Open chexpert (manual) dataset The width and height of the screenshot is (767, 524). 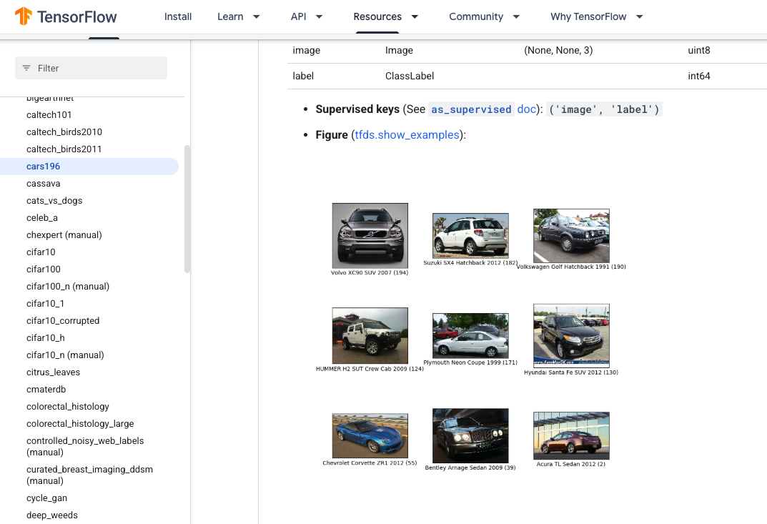click(64, 235)
